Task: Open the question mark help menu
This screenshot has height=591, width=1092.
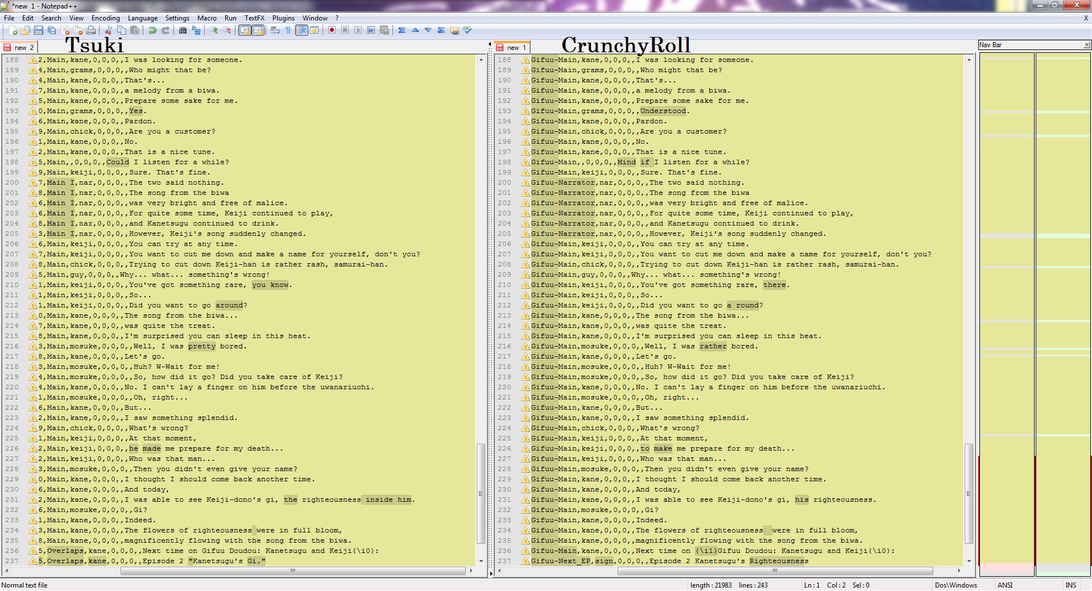Action: coord(337,18)
